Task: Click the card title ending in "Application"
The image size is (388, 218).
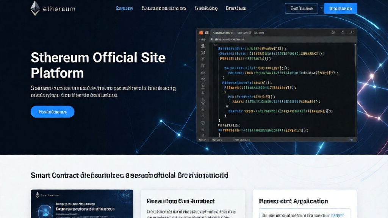Action: coord(294,201)
